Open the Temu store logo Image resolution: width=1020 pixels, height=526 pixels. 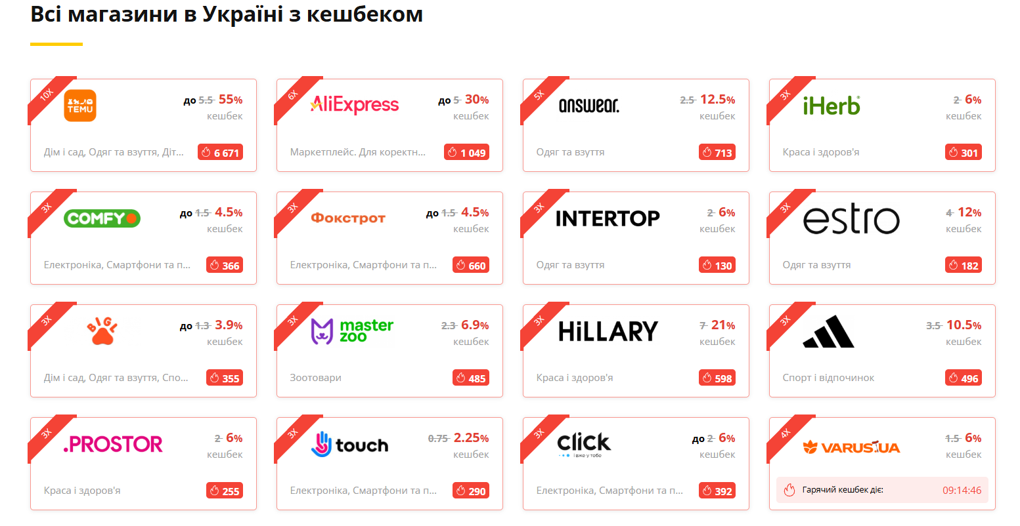(80, 106)
